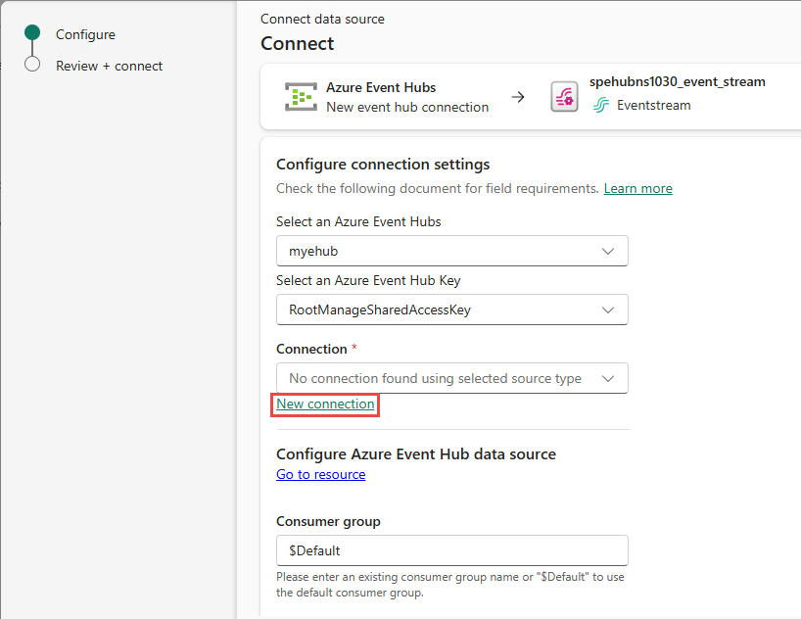Viewport: 801px width, 619px height.
Task: Click the Eventstream label text
Action: point(653,105)
